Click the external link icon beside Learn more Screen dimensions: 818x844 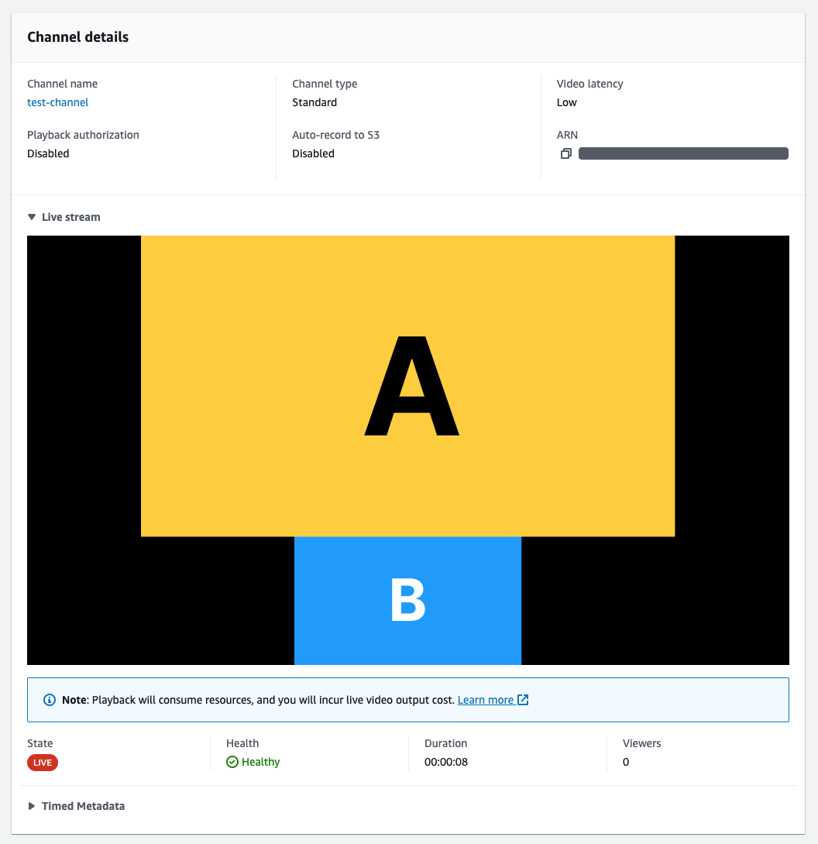pyautogui.click(x=523, y=700)
